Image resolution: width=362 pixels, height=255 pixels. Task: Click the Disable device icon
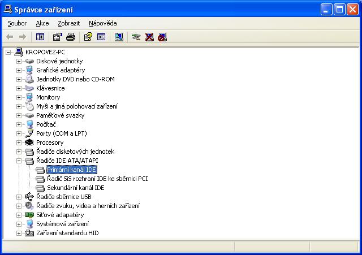coord(162,37)
